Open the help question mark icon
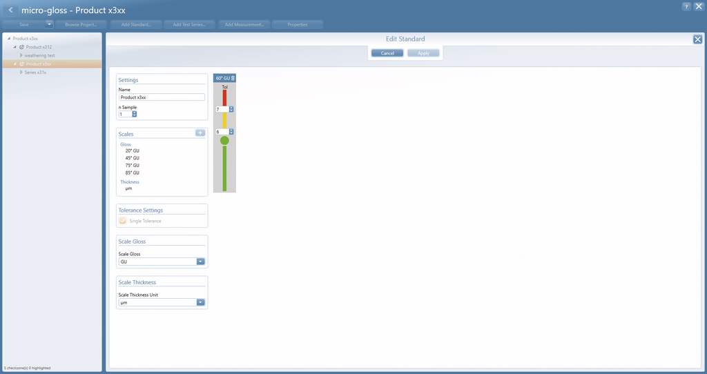The image size is (707, 374). click(686, 6)
